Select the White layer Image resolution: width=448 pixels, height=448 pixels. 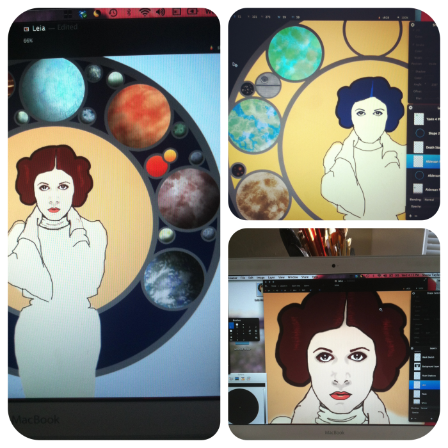tap(425, 403)
